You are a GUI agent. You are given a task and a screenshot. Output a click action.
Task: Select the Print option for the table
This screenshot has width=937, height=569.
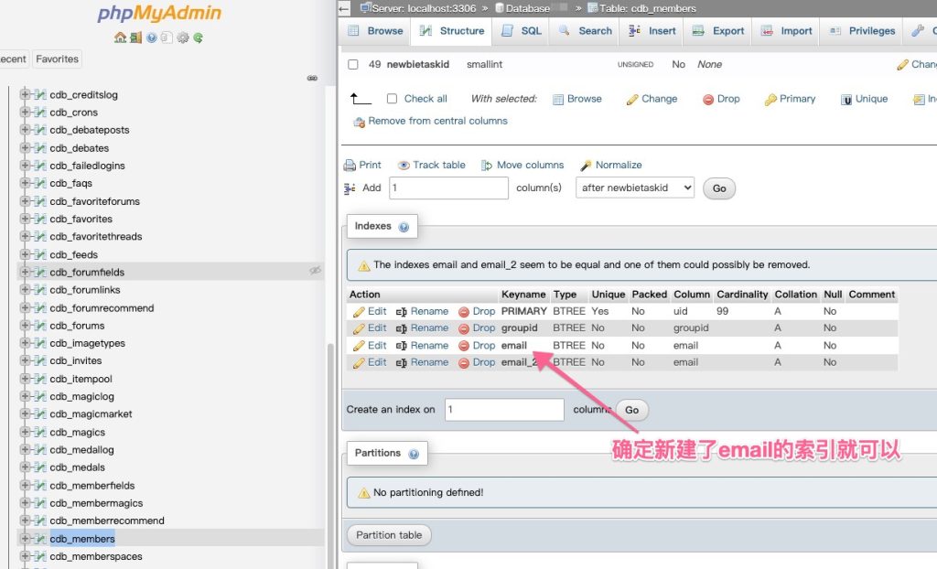[x=369, y=165]
